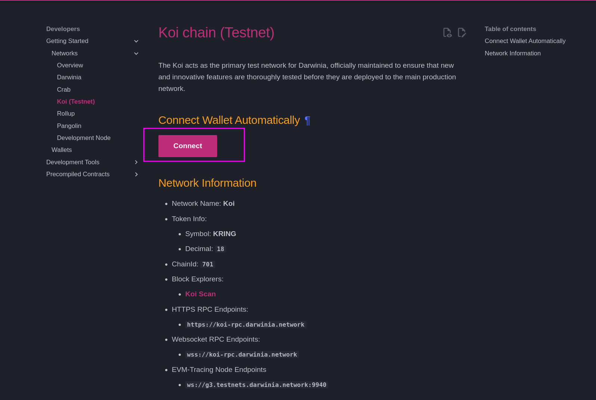Jump to Connect Wallet Automatically in contents
596x400 pixels.
coord(525,41)
